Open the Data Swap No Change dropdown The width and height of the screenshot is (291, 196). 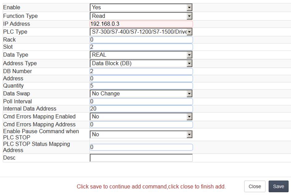141,94
